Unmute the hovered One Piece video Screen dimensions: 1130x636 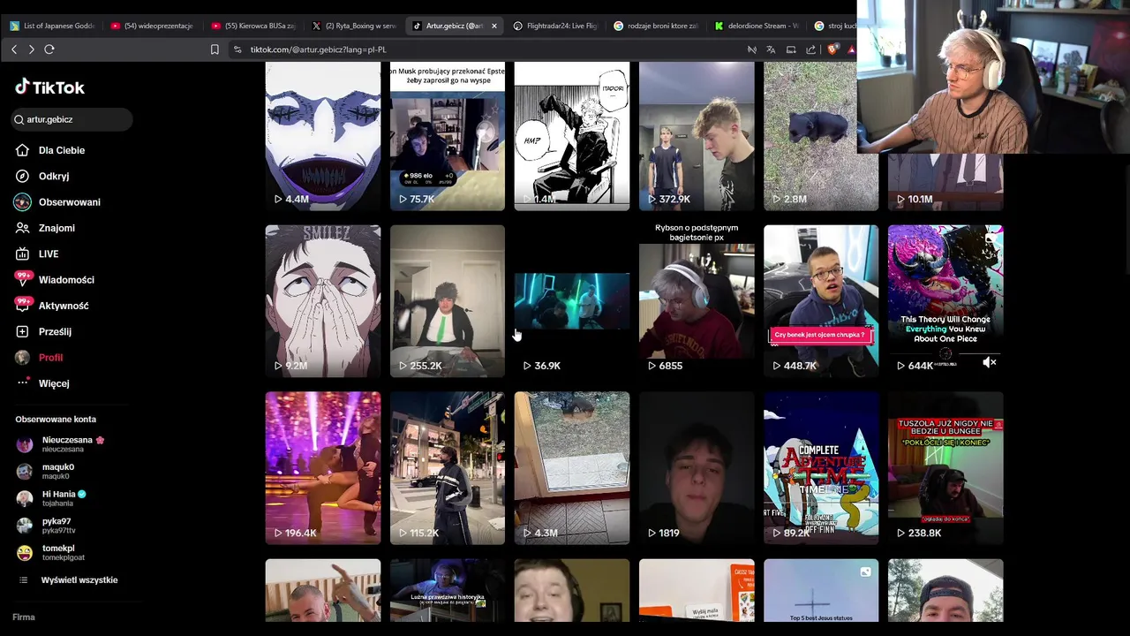pyautogui.click(x=989, y=362)
